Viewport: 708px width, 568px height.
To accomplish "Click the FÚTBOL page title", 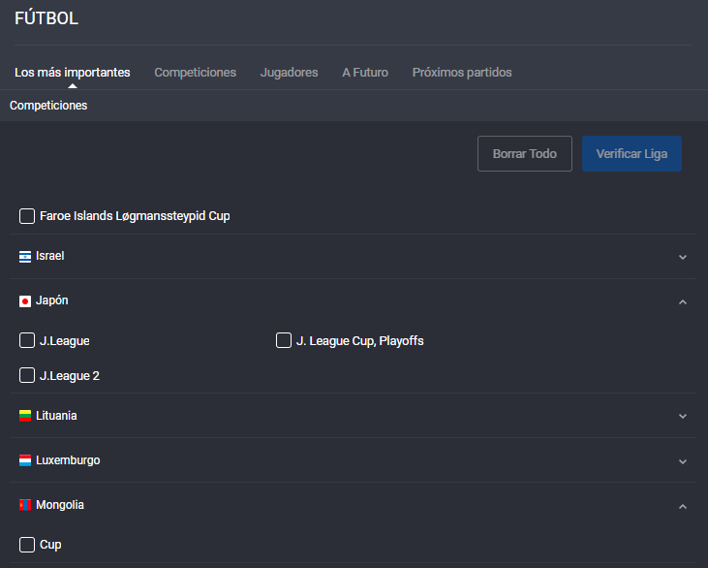I will (46, 18).
